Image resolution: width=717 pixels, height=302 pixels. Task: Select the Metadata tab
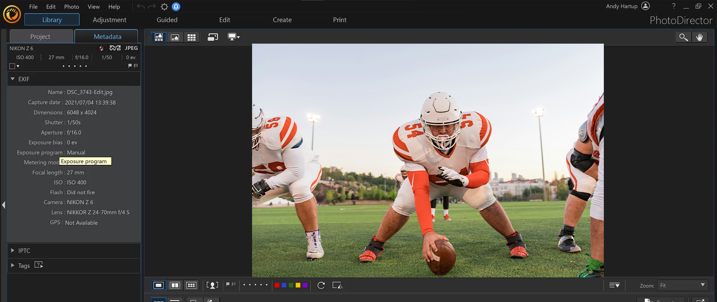[107, 37]
